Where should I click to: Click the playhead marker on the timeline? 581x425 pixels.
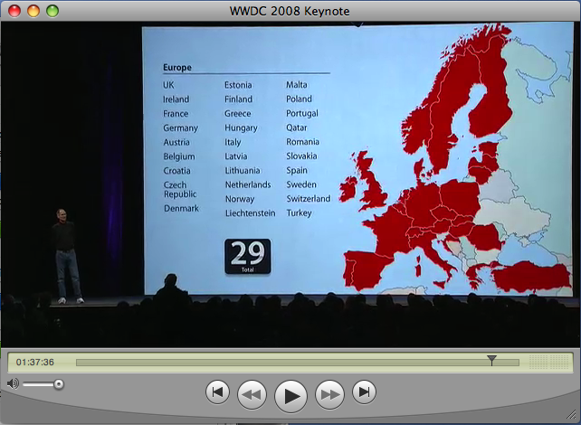[491, 360]
